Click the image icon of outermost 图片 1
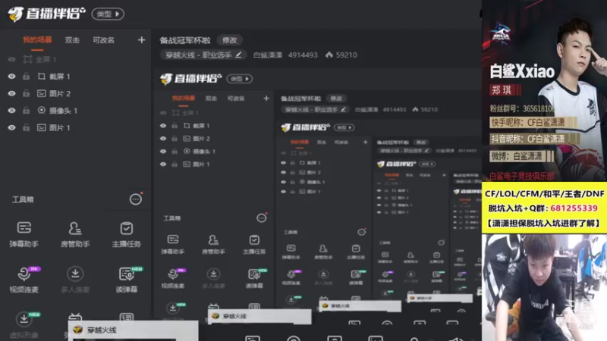This screenshot has height=341, width=607. click(42, 127)
